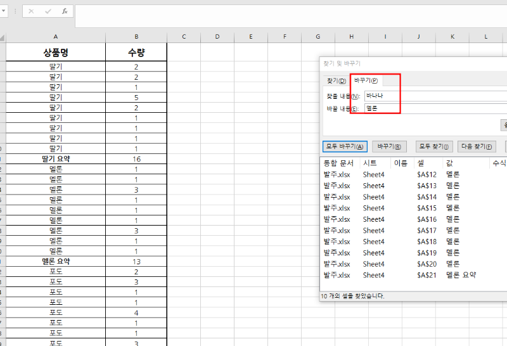Select the 딸기 요약 cell

(x=56, y=159)
